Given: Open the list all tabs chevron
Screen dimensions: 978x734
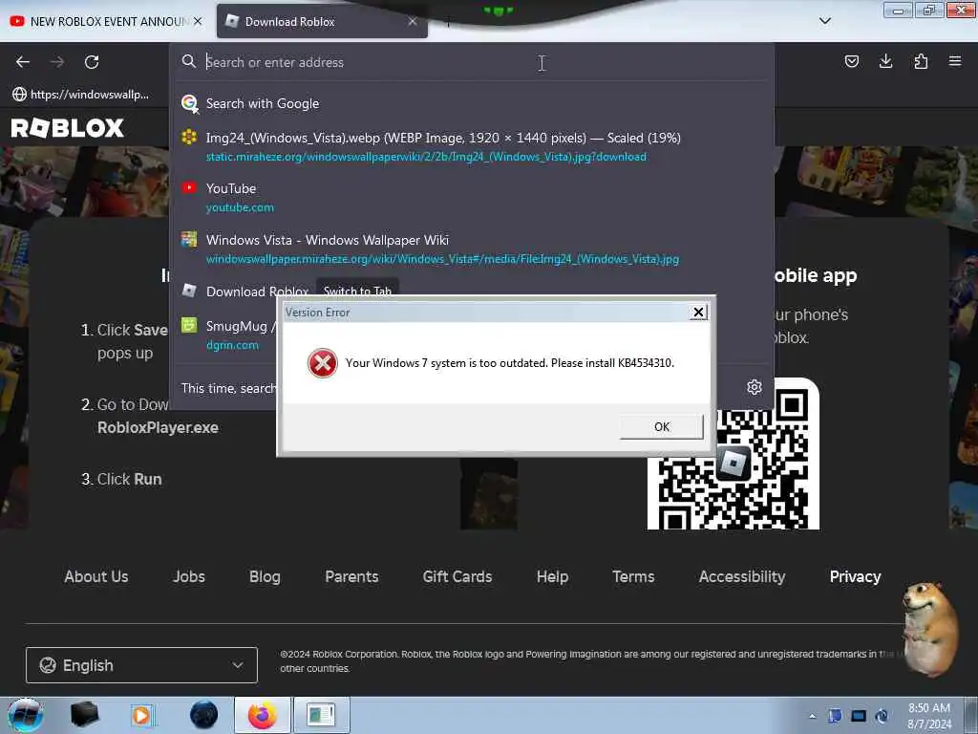Looking at the screenshot, I should (x=824, y=21).
